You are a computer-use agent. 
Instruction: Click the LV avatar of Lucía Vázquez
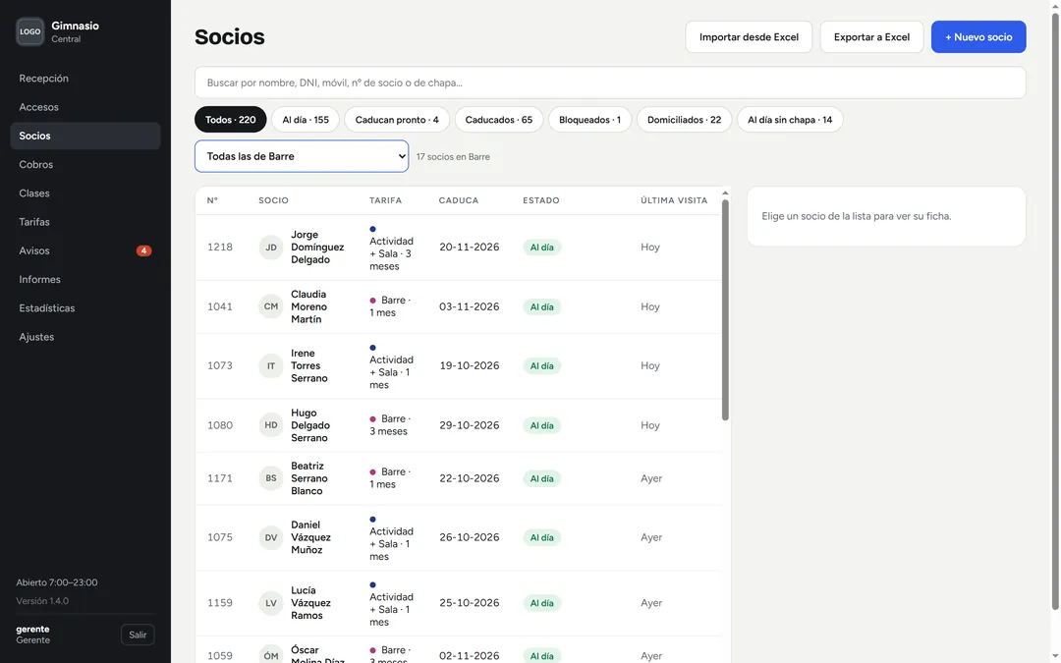271,603
